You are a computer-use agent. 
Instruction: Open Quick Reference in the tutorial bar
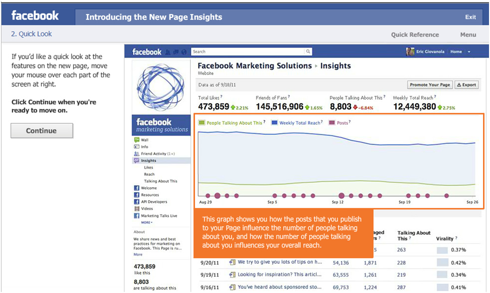pyautogui.click(x=415, y=35)
